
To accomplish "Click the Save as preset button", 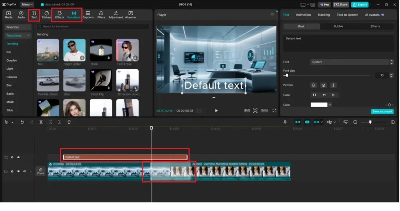I will 382,112.
